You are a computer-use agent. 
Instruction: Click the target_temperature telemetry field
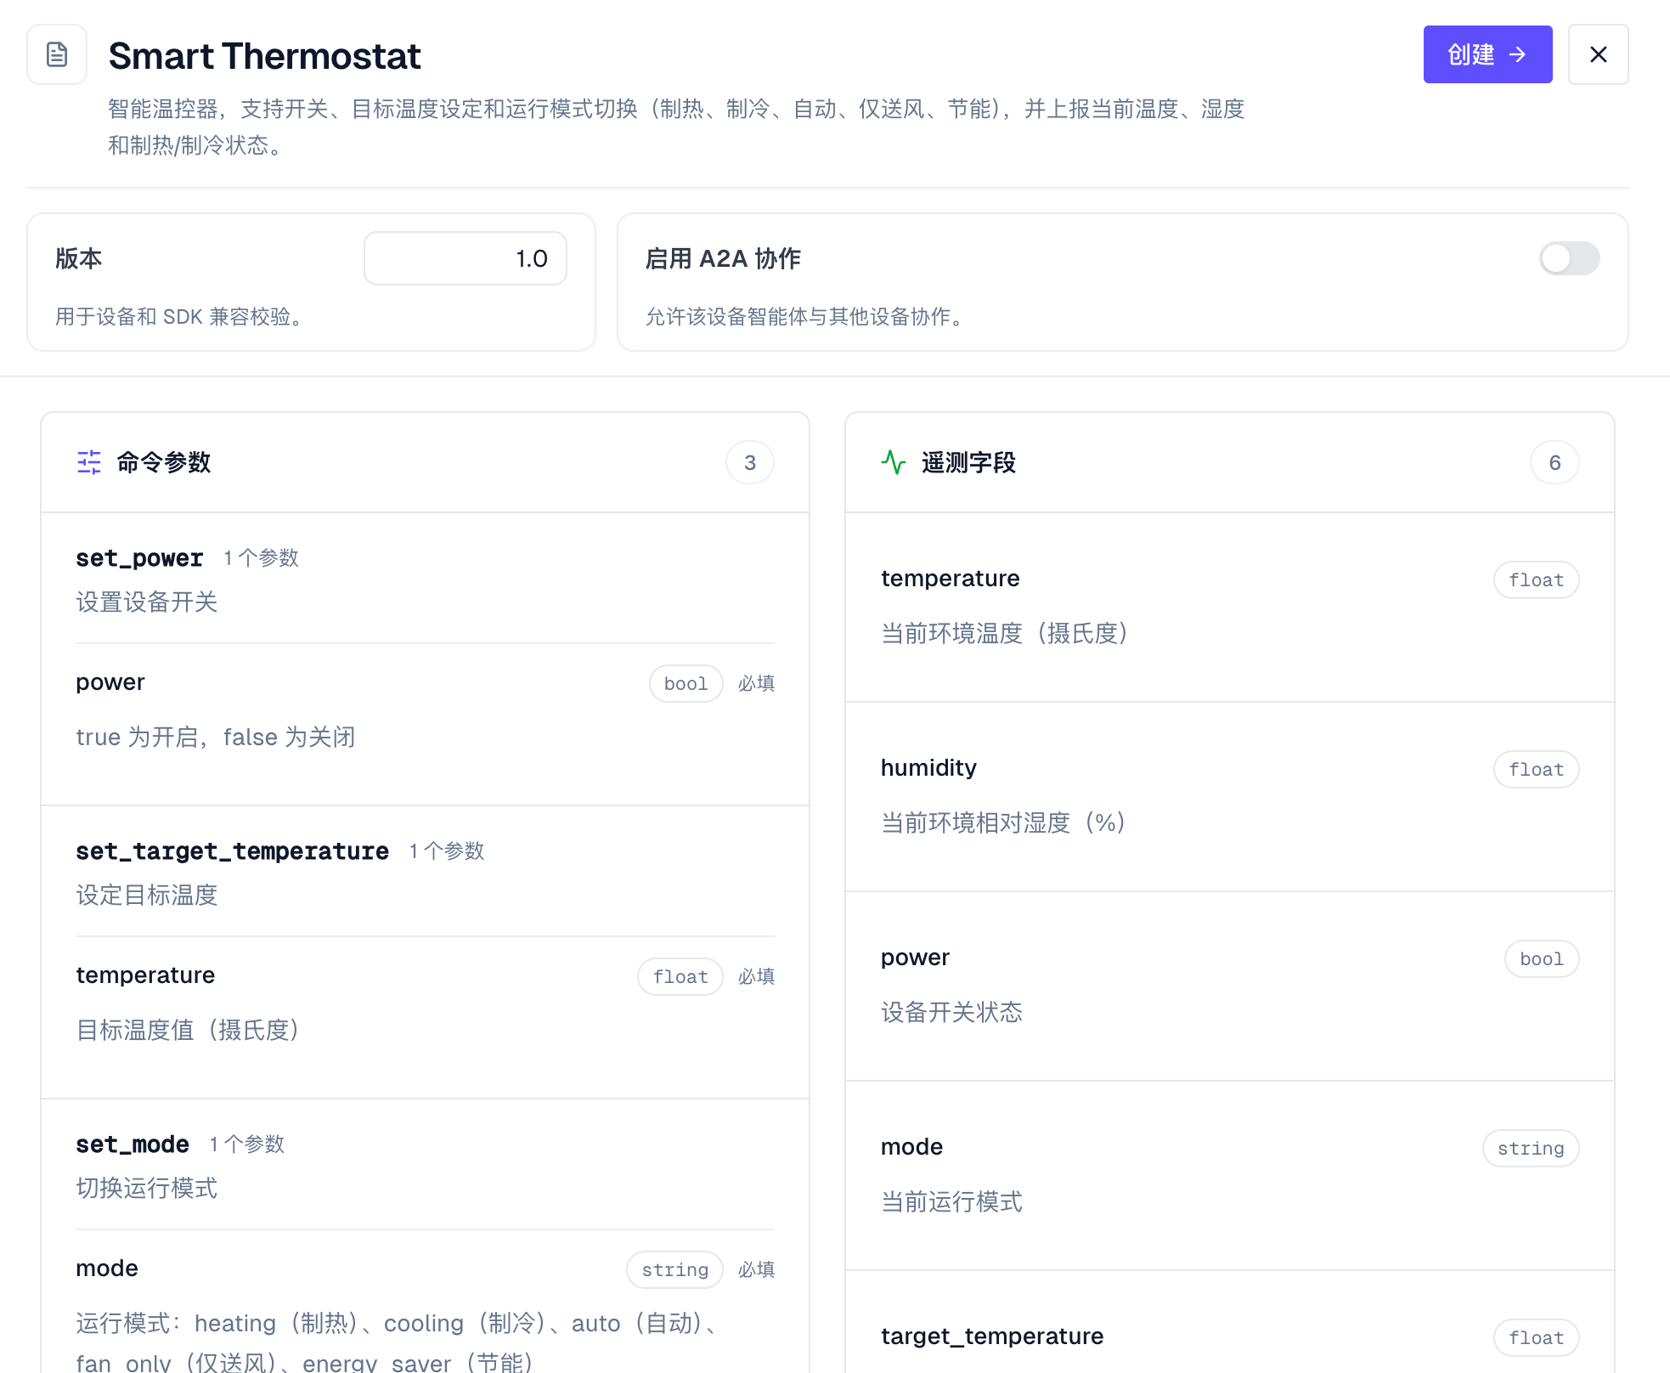point(992,1336)
